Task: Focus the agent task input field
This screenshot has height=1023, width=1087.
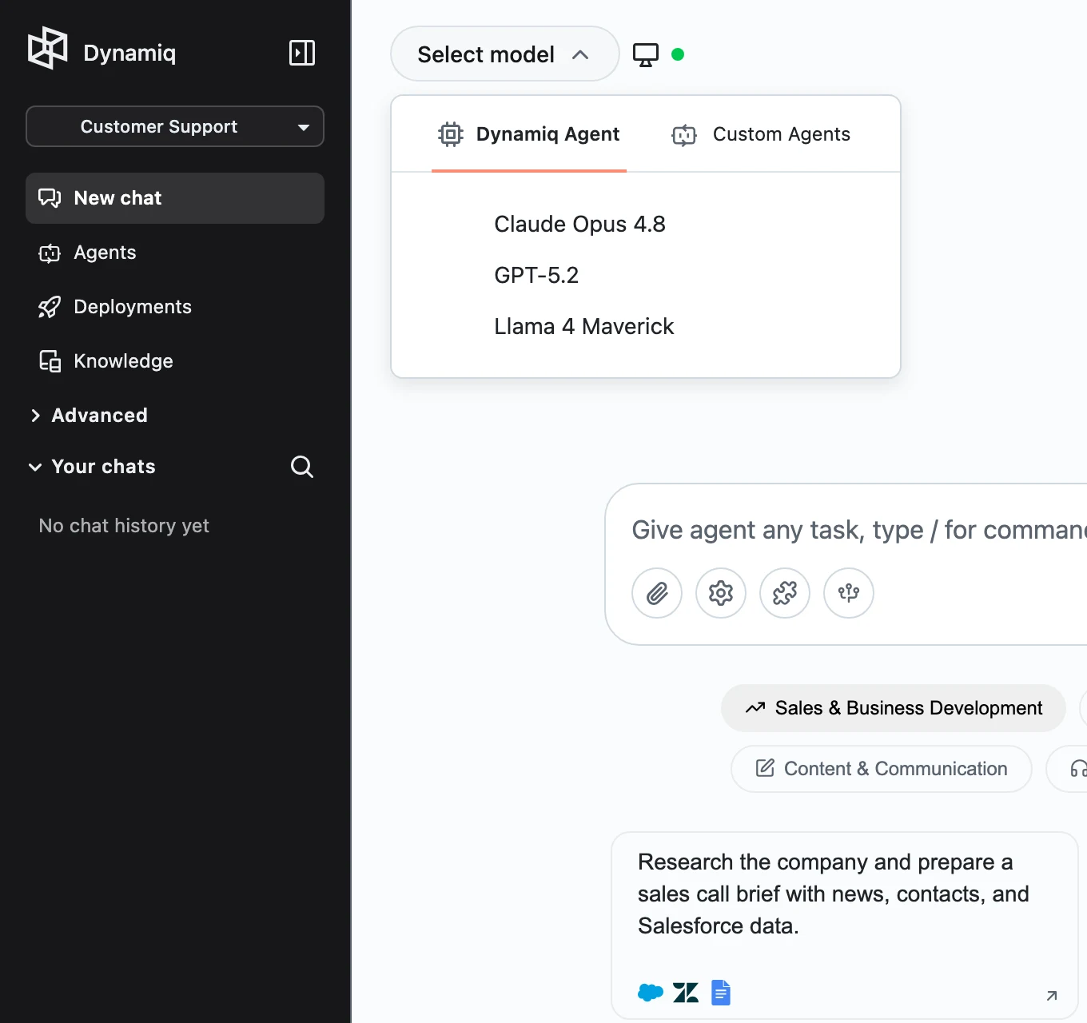Action: tap(858, 530)
